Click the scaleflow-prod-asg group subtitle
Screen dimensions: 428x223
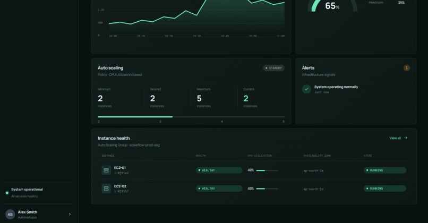(x=129, y=145)
